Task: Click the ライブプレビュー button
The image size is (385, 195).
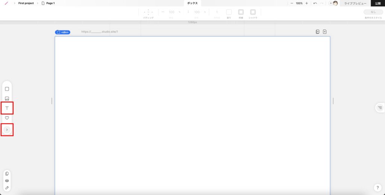Action: click(x=355, y=3)
